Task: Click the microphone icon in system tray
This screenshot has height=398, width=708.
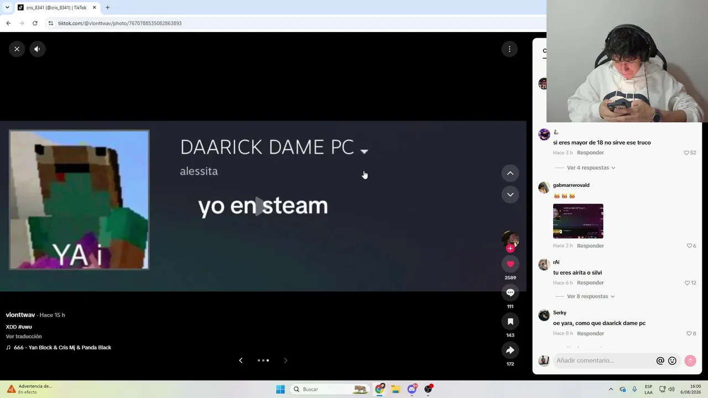Action: [634, 389]
